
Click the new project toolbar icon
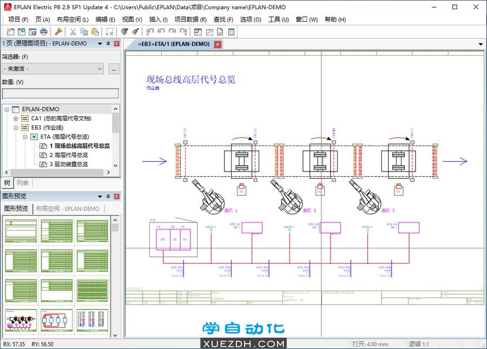tap(11, 32)
